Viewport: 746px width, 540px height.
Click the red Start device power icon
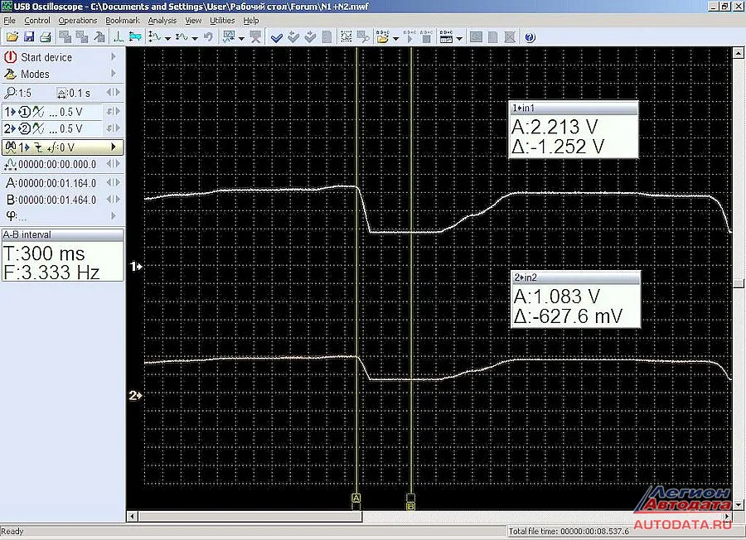(11, 57)
